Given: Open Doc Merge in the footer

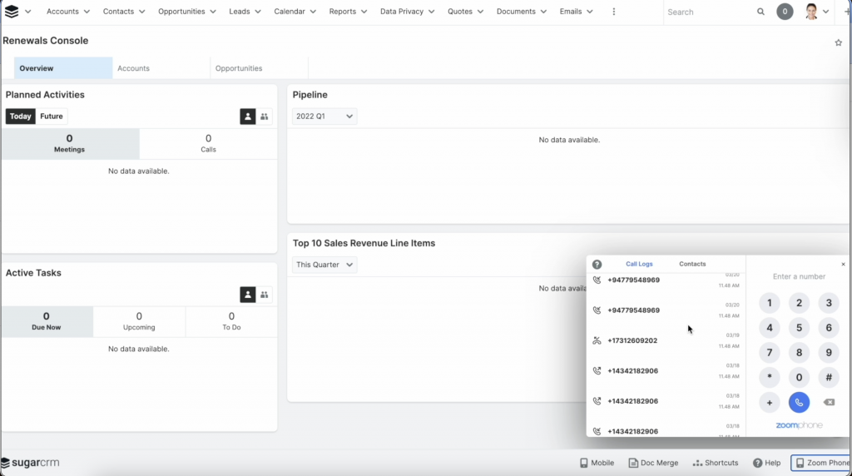Looking at the screenshot, I should pos(653,463).
